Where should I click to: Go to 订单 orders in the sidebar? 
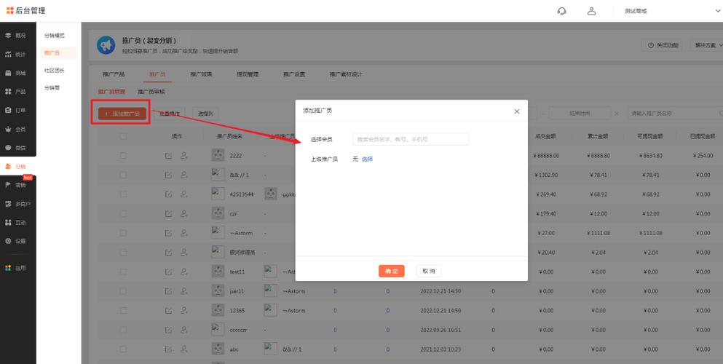point(16,111)
